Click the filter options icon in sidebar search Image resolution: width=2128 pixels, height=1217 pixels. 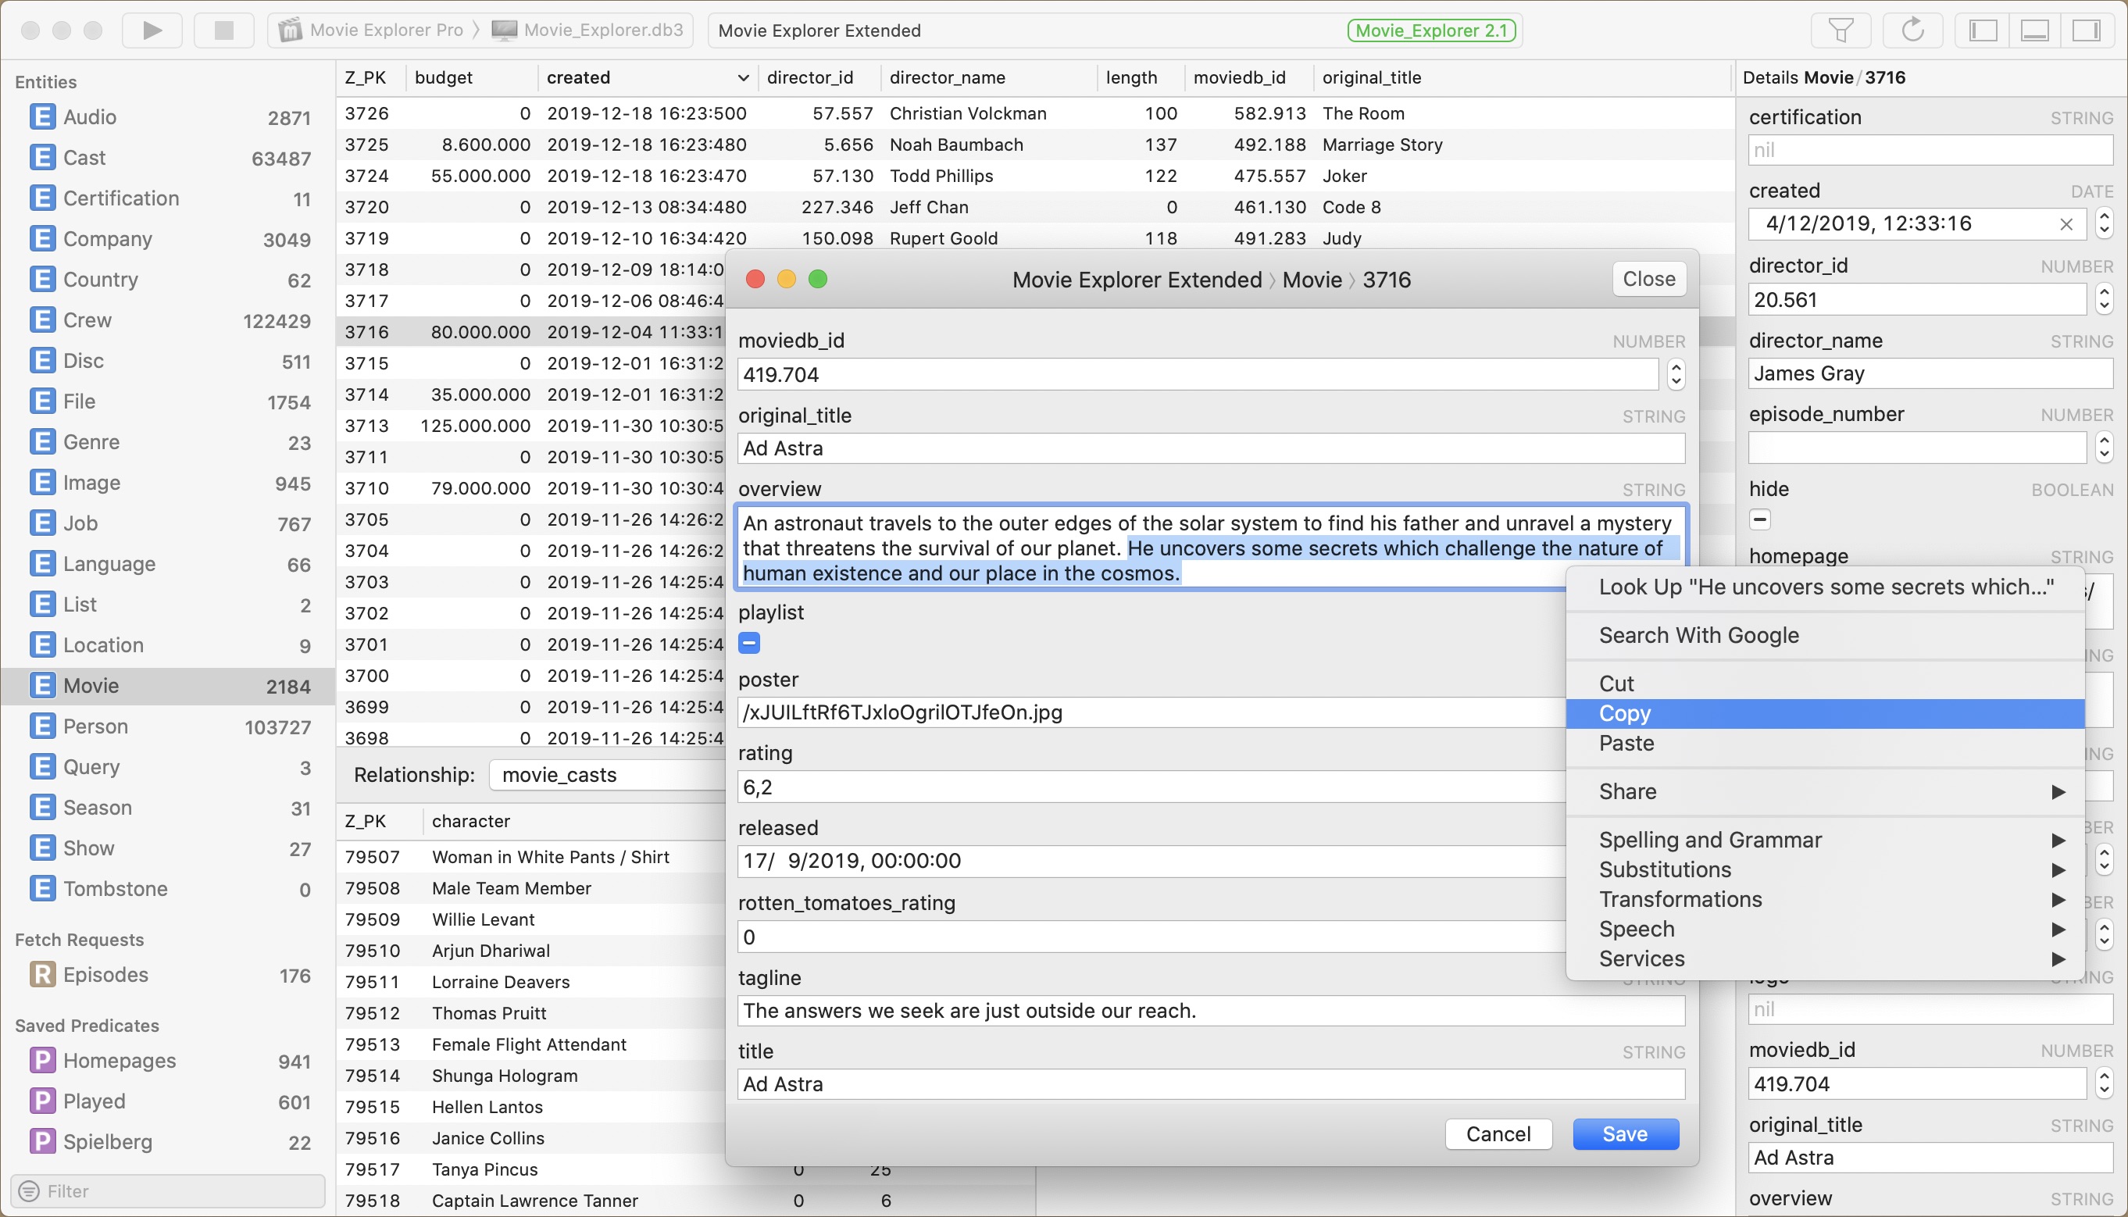pos(28,1191)
